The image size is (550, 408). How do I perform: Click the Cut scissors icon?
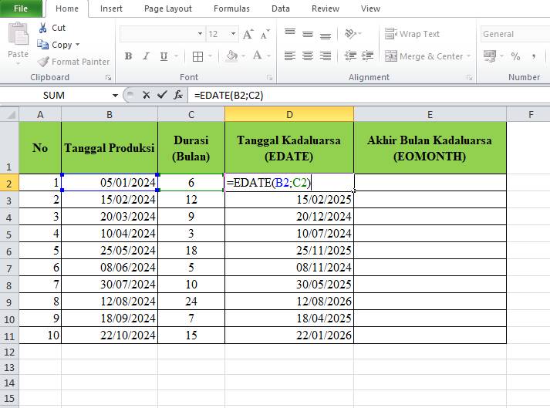[42, 28]
